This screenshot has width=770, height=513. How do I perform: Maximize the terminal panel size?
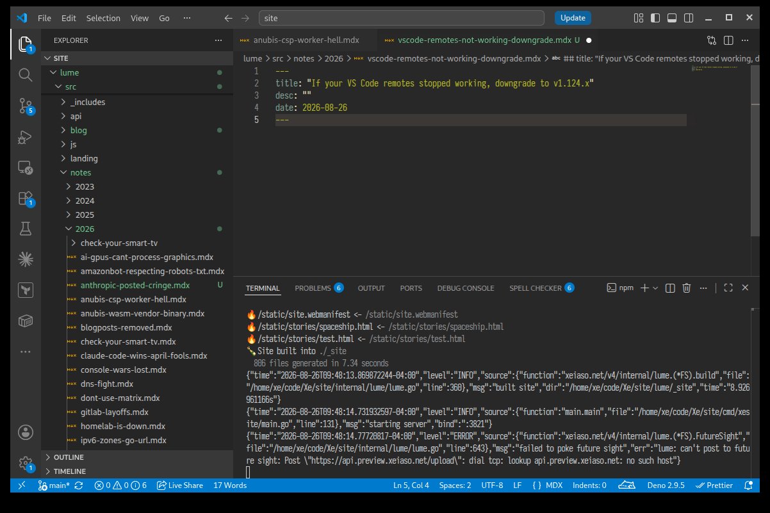[x=728, y=288]
